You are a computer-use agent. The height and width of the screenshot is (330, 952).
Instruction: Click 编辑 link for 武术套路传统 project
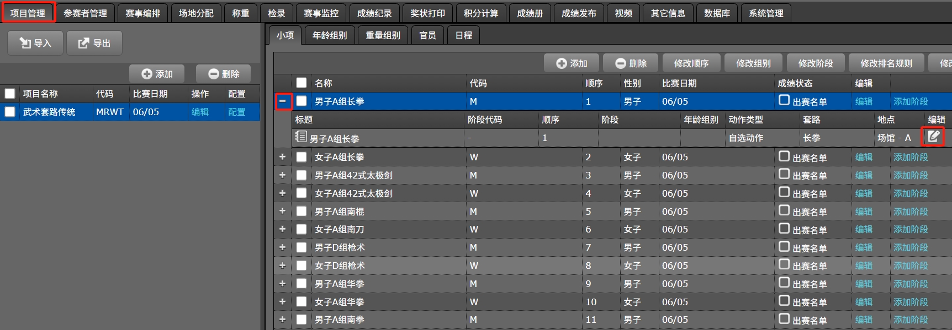pyautogui.click(x=200, y=112)
